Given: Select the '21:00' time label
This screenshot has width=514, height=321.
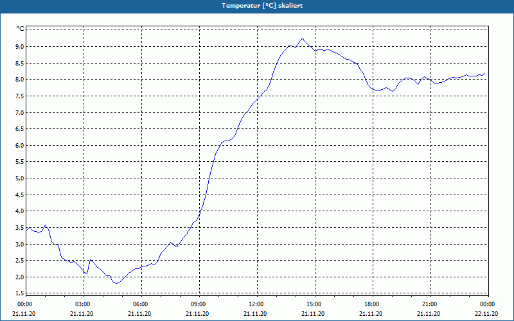Looking at the screenshot, I should (429, 304).
